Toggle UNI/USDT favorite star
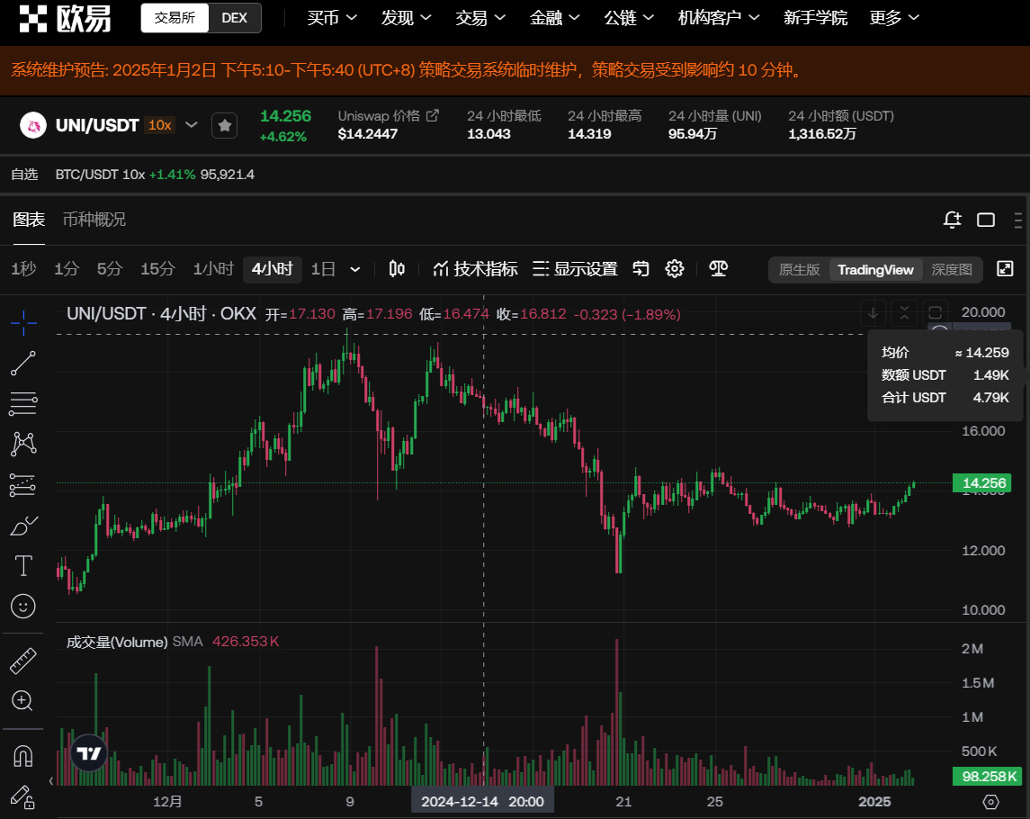The image size is (1030, 819). coord(225,126)
